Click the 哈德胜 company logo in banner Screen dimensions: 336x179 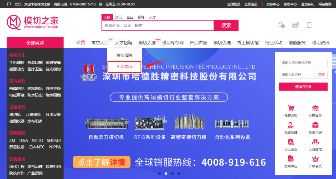click(x=89, y=73)
